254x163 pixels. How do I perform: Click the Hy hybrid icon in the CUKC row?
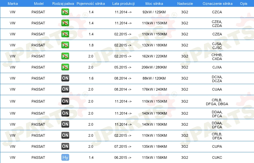65,157
